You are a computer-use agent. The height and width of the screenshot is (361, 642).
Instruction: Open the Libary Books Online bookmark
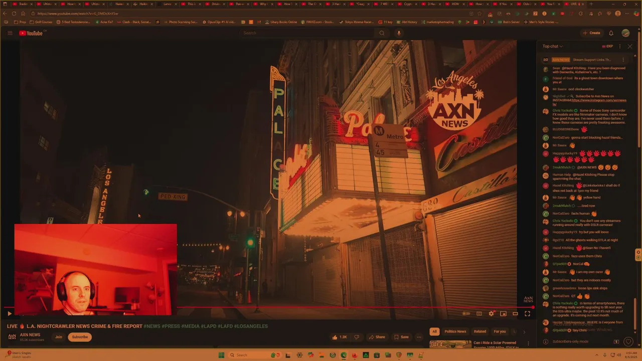(x=281, y=22)
